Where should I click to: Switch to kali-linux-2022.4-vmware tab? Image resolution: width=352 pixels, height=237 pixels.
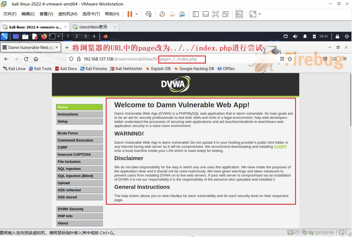coord(35,27)
